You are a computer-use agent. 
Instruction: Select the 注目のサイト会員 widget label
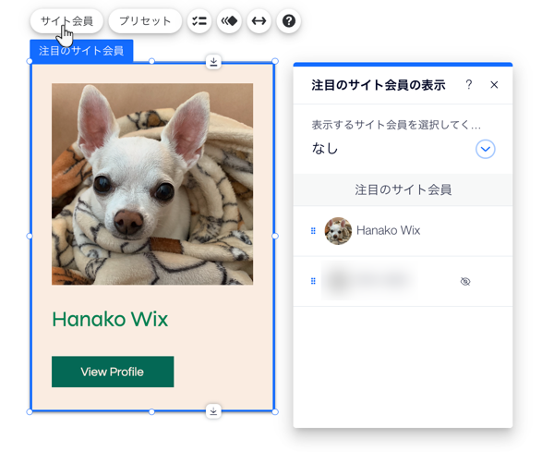(x=81, y=51)
